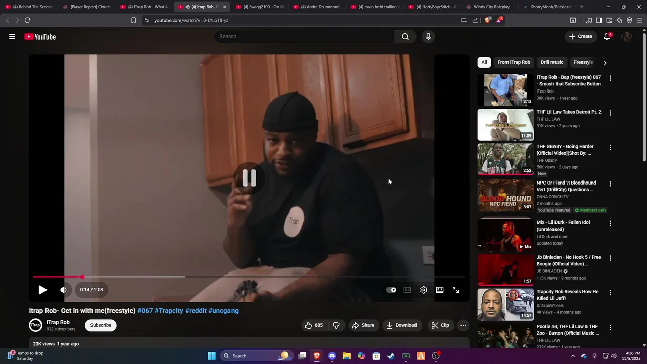
Task: Select the Freestyle chip
Action: 583,62
